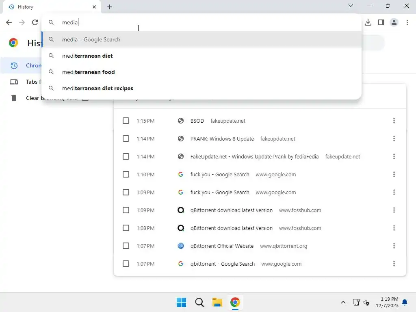416x312 pixels.
Task: Click the muted volume tray icon
Action: (366, 302)
